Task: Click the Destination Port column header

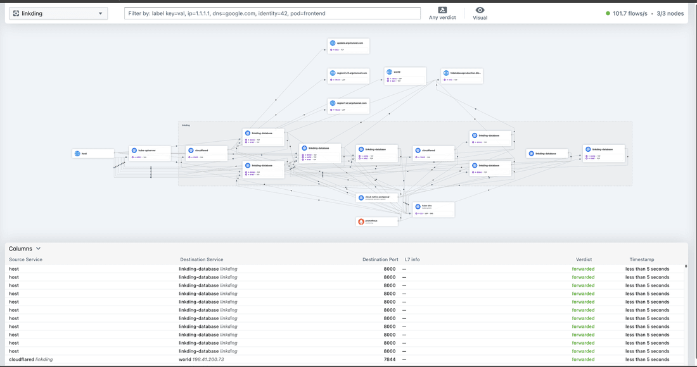Action: click(x=380, y=259)
